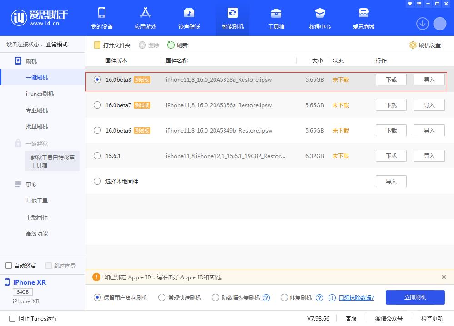Viewport: 454px width, 326px height.
Task: Check 阻止iTunes运行 at bottom left
Action: point(8,319)
